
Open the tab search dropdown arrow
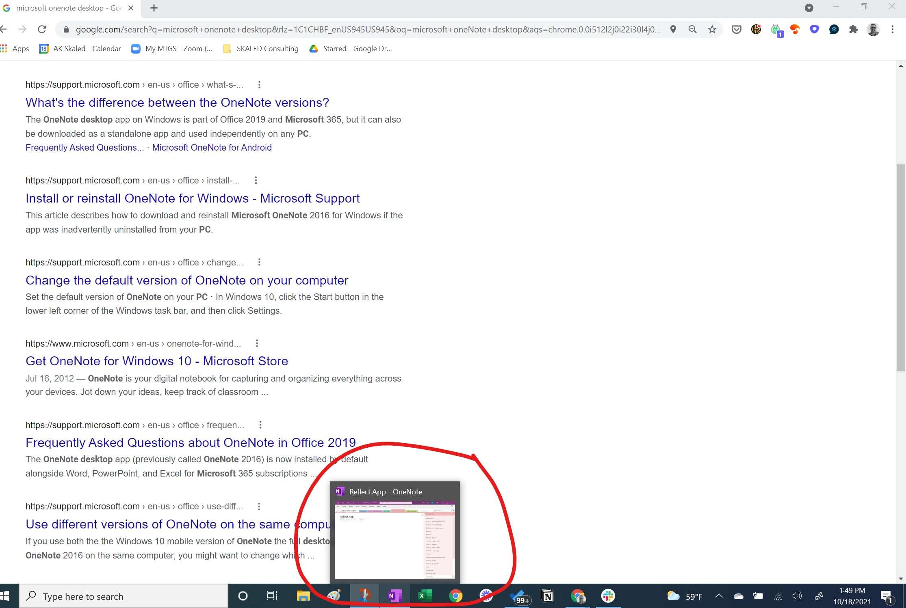[809, 8]
